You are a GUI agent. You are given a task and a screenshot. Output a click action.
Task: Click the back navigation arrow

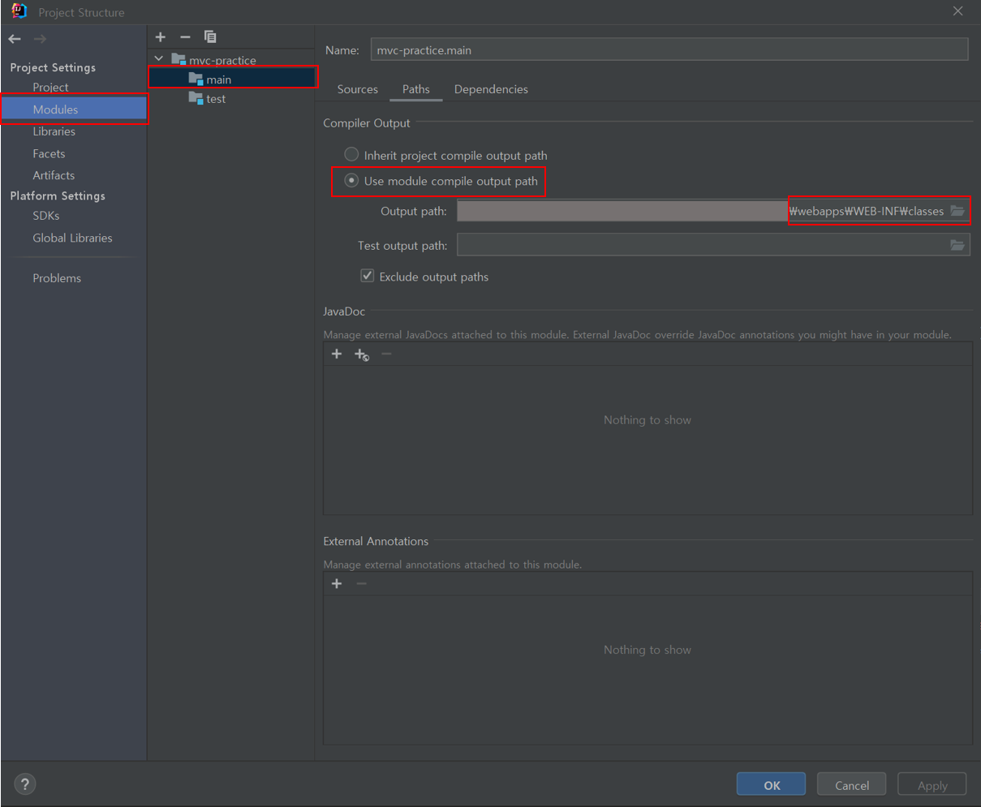[x=14, y=38]
